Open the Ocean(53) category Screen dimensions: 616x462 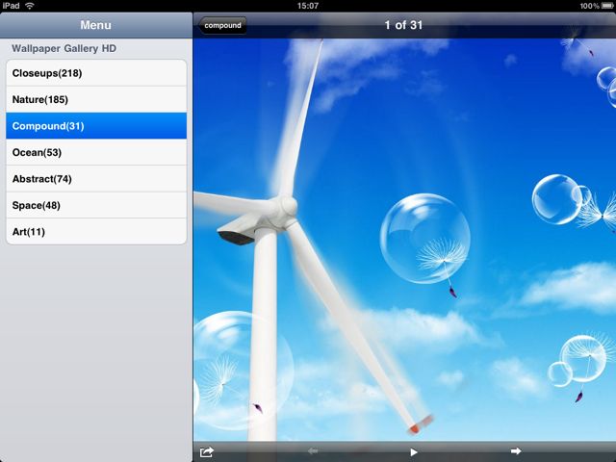(96, 152)
